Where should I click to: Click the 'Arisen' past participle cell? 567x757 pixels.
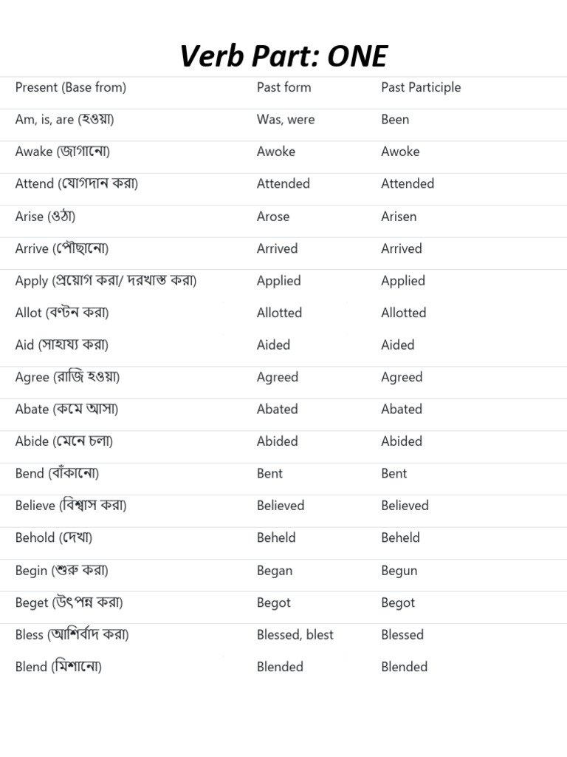[x=399, y=217]
